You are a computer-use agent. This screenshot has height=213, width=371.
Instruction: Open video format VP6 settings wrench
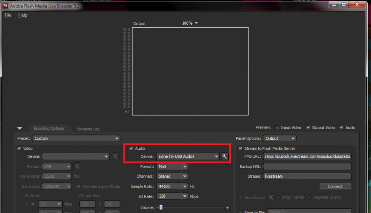pos(77,167)
